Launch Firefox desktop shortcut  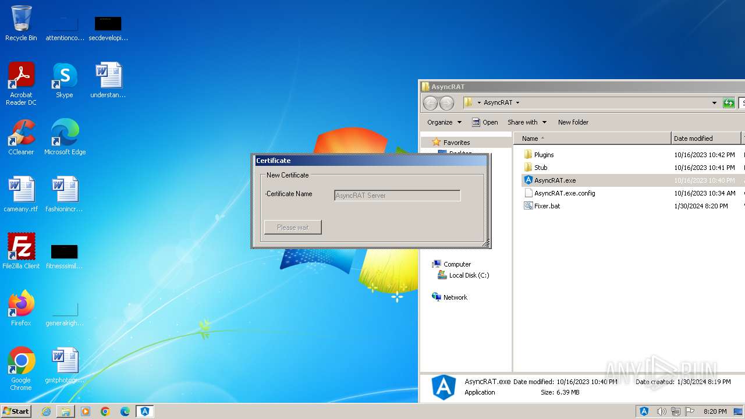pos(21,308)
